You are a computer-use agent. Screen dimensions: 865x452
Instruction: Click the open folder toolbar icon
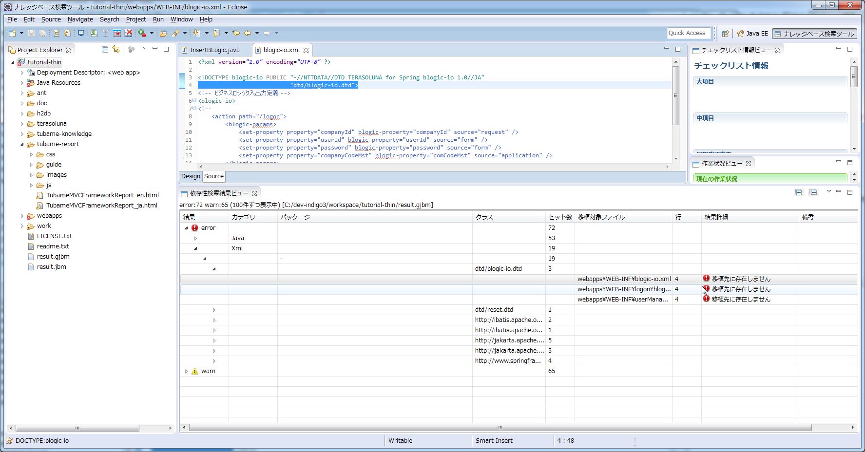pyautogui.click(x=163, y=33)
